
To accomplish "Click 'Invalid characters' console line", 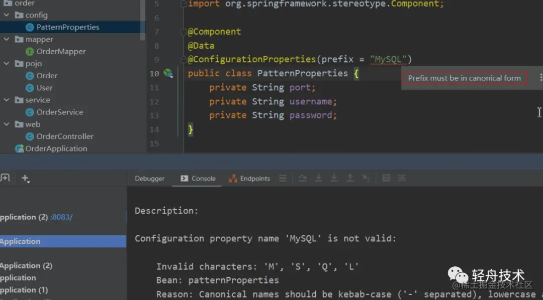I will coord(257,266).
